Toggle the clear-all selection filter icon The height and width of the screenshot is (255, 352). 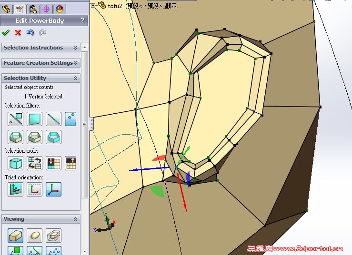point(15,119)
